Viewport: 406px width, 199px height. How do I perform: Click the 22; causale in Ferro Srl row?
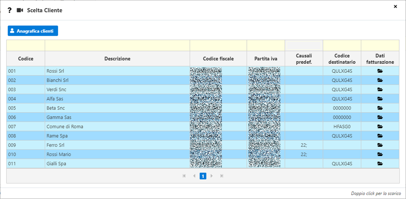(x=304, y=145)
